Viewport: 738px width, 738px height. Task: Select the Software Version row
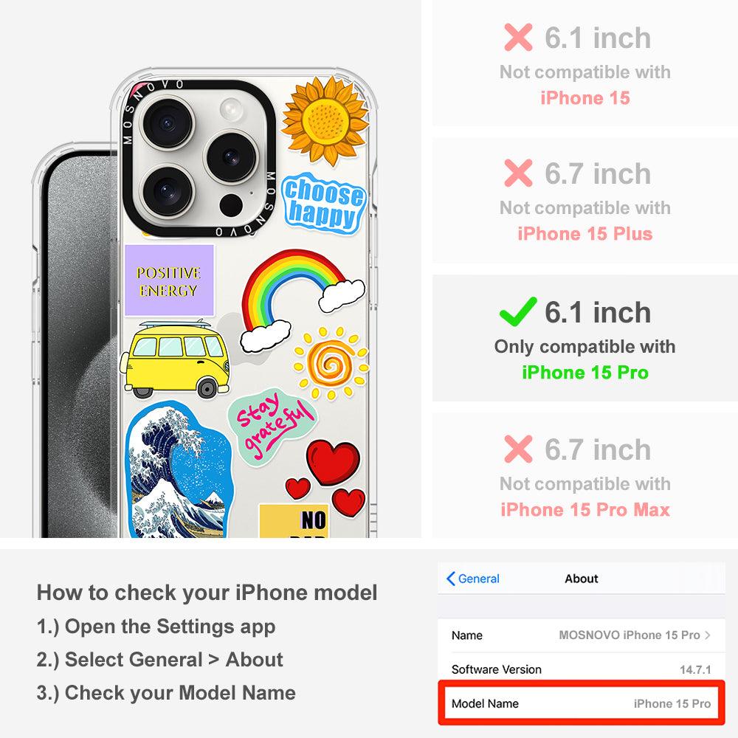coord(581,669)
